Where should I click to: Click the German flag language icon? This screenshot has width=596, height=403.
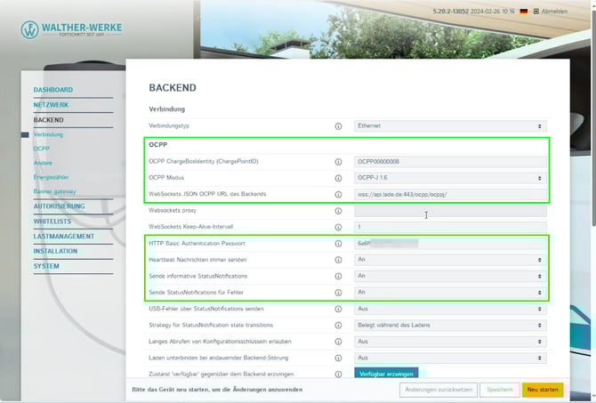(x=524, y=12)
